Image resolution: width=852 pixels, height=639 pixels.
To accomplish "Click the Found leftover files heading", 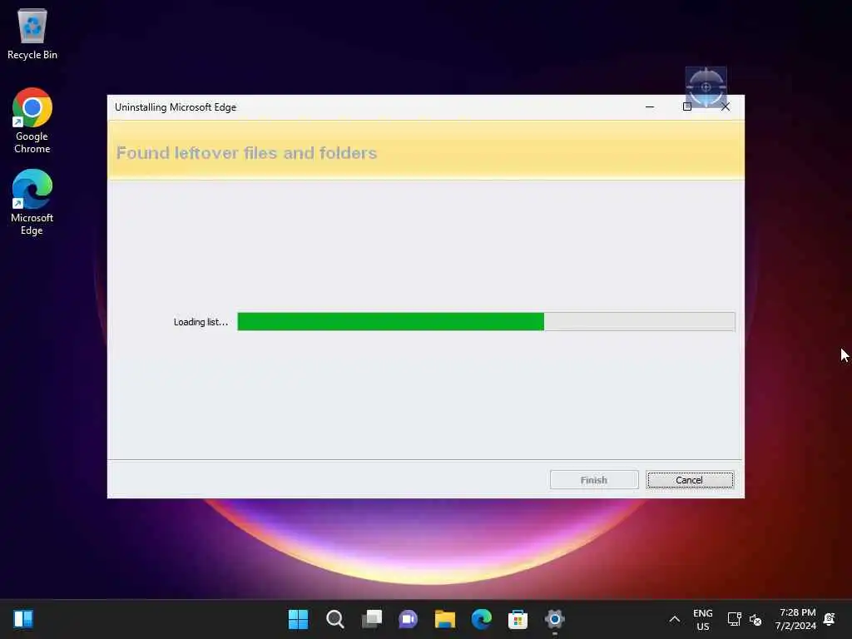I will tap(246, 153).
